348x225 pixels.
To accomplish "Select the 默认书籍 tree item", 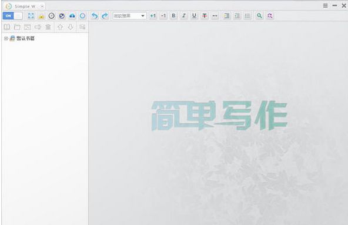I will tap(25, 38).
